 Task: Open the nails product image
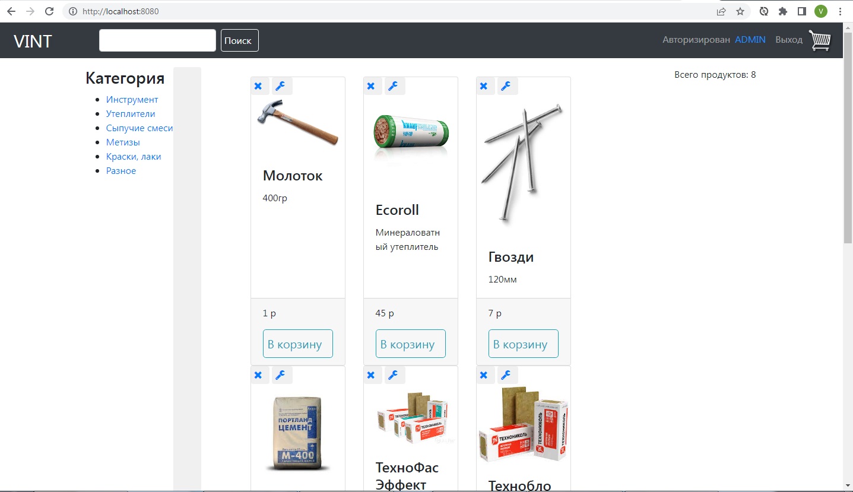tap(524, 163)
